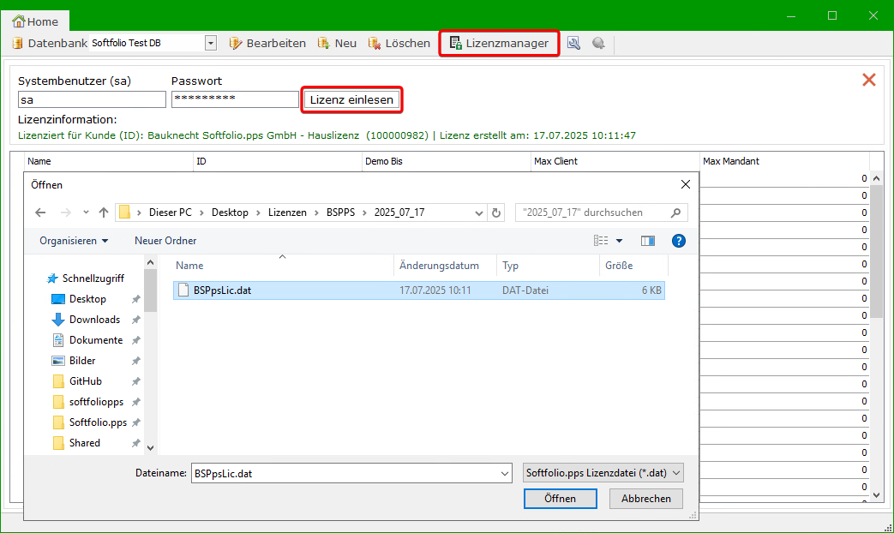Go up one folder level arrow
The height and width of the screenshot is (533, 894).
point(104,213)
